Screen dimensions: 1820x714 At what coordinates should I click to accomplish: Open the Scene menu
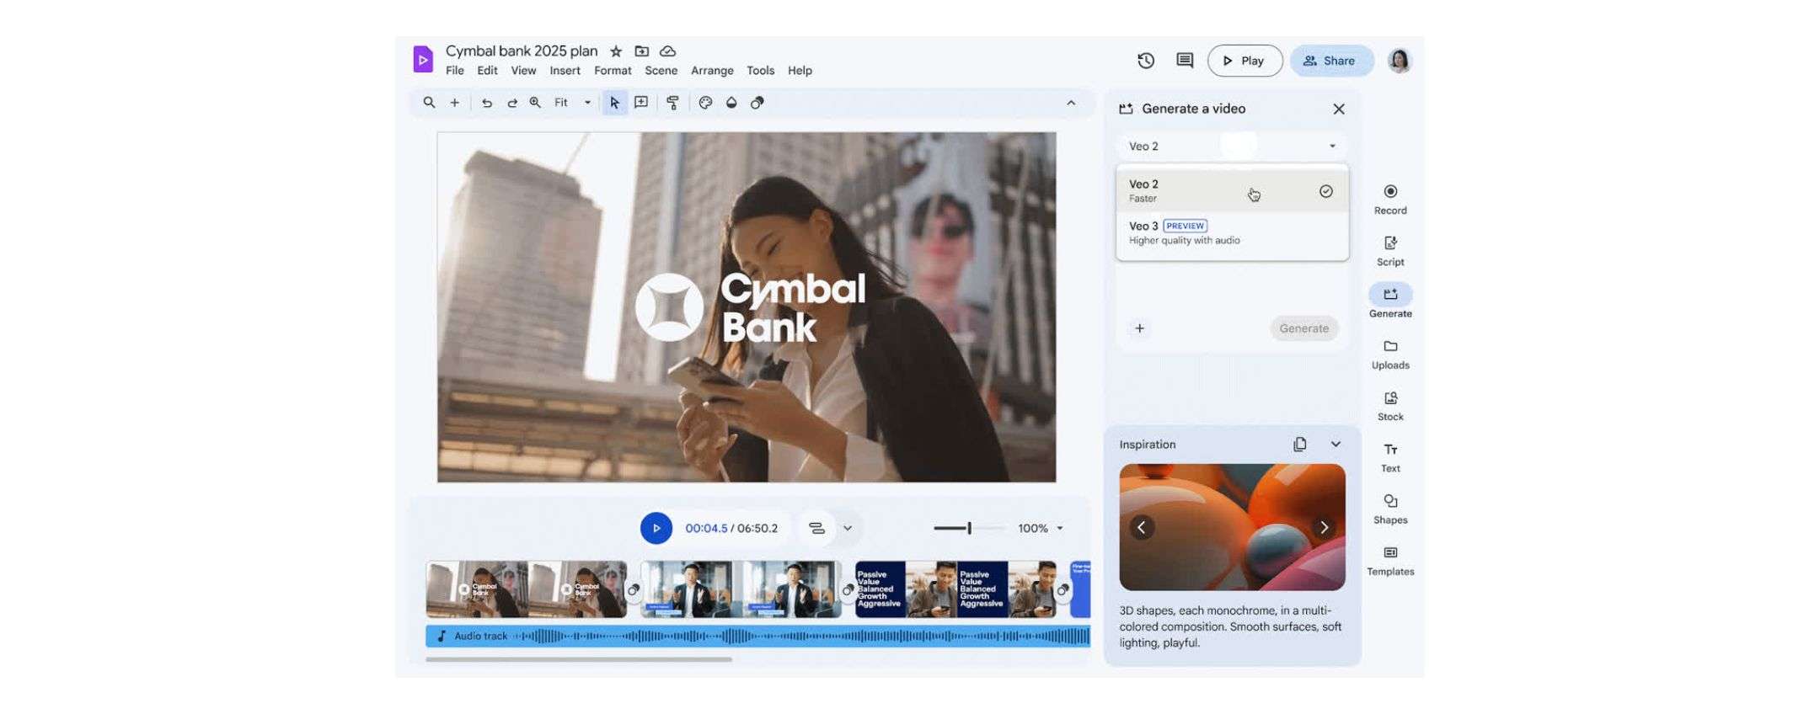pos(661,71)
